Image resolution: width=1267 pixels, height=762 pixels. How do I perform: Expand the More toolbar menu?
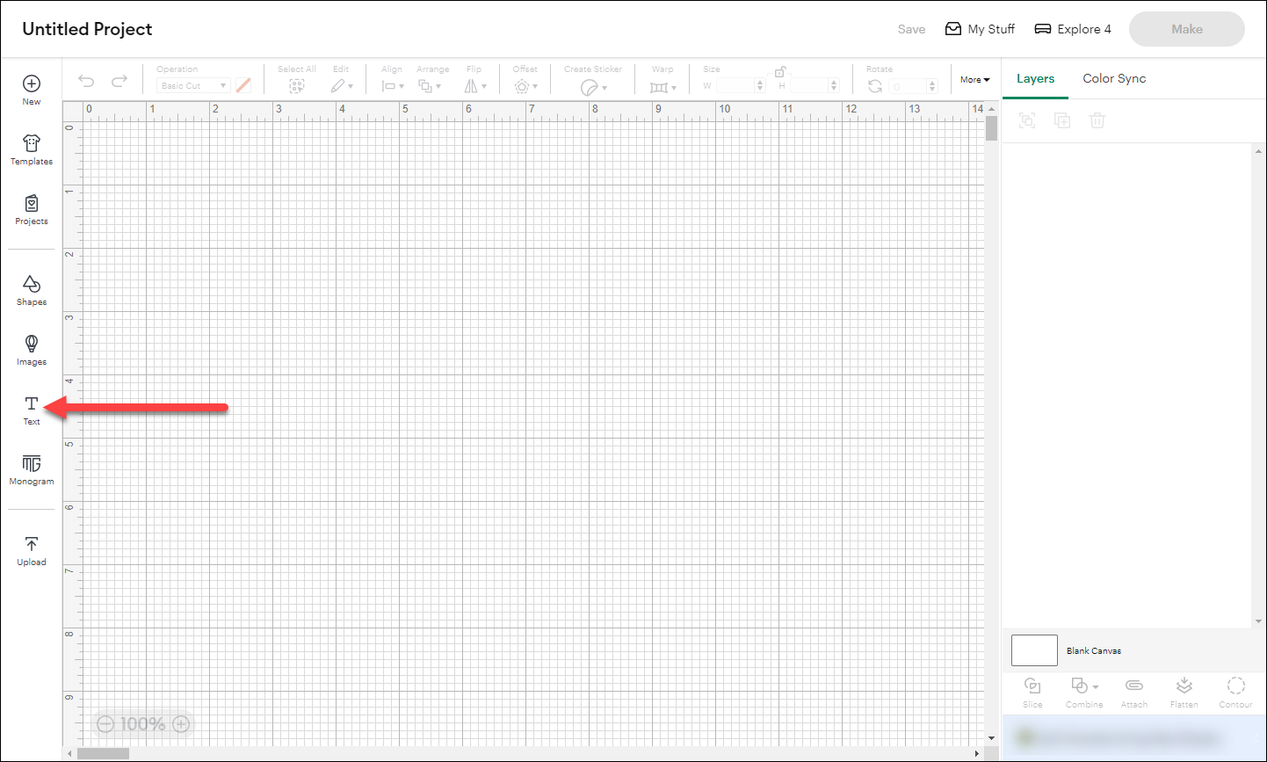click(974, 79)
